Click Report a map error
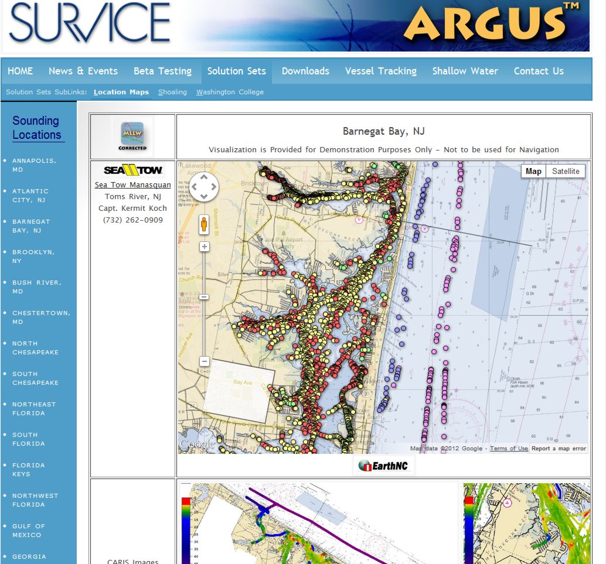 pos(559,449)
